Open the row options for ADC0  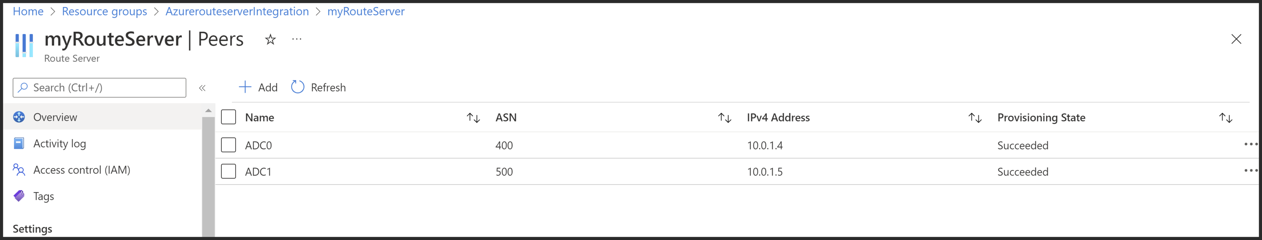pyautogui.click(x=1251, y=144)
